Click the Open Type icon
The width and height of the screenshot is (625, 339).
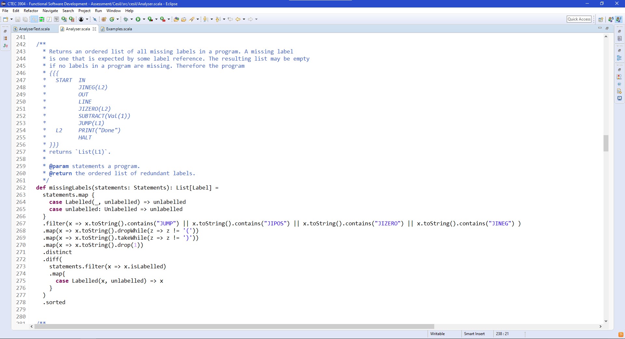tap(176, 19)
